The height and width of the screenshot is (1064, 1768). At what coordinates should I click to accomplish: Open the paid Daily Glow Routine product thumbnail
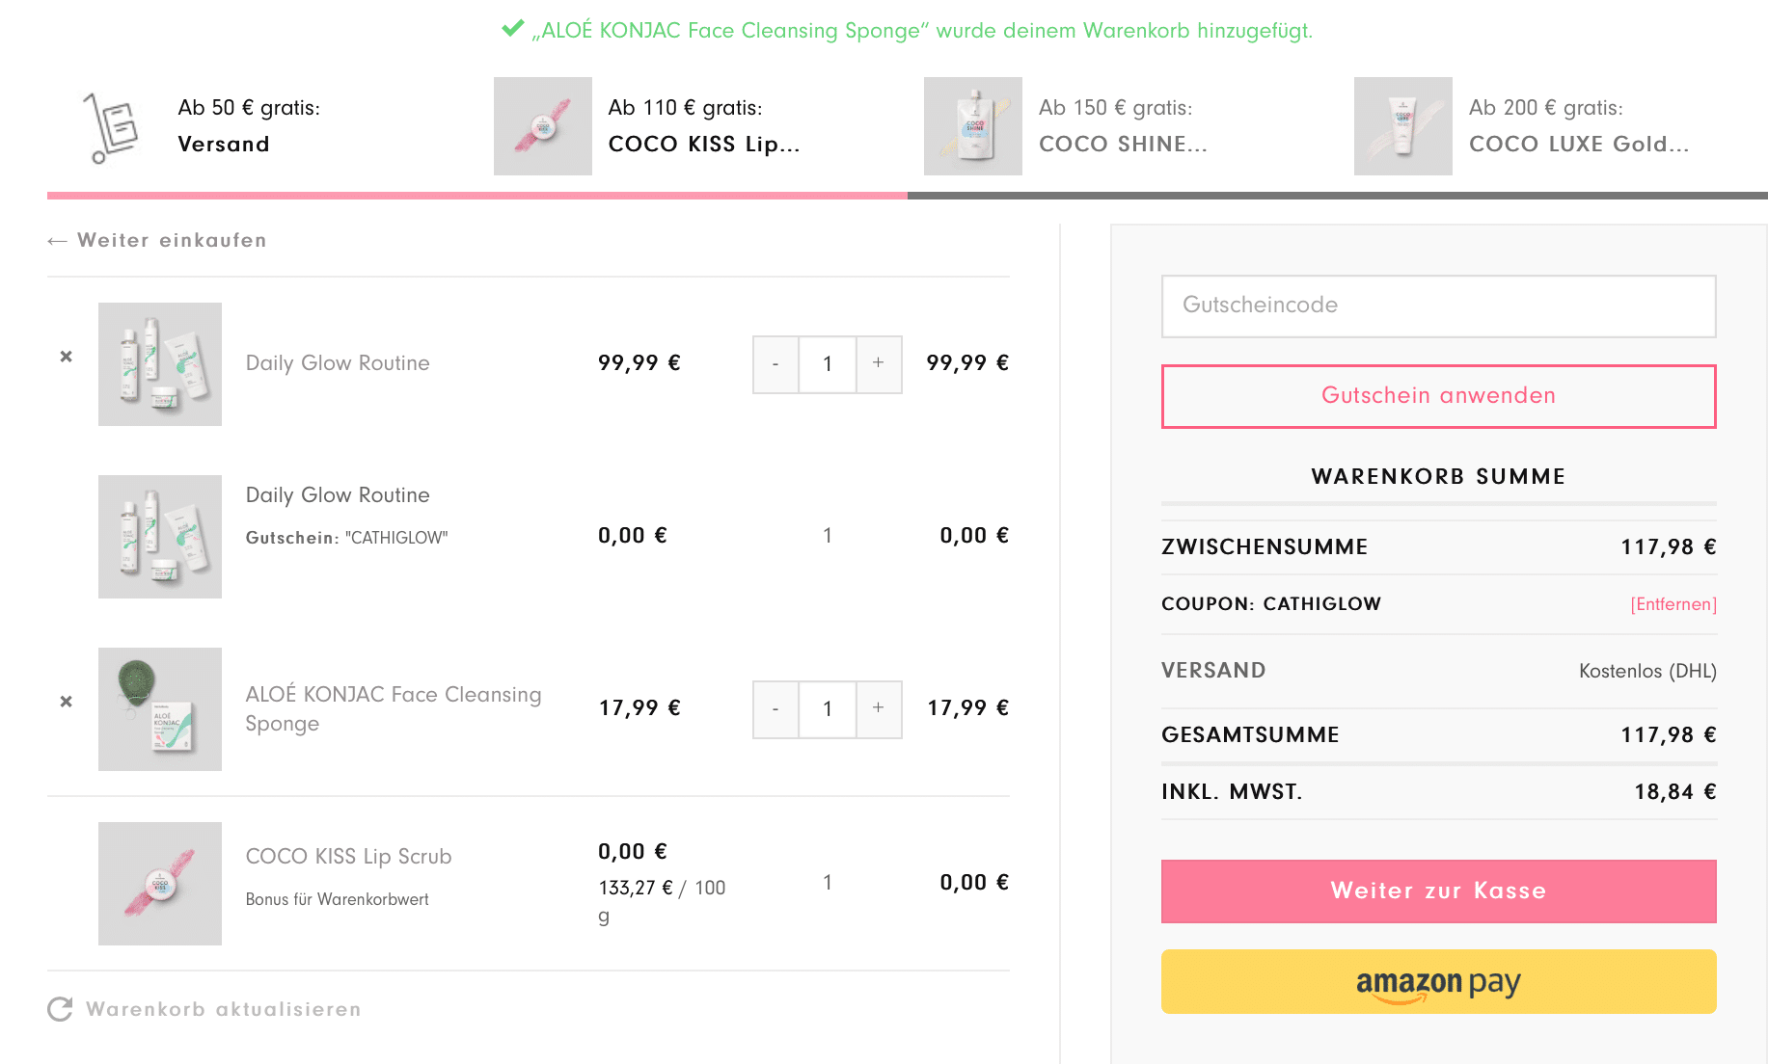[160, 364]
